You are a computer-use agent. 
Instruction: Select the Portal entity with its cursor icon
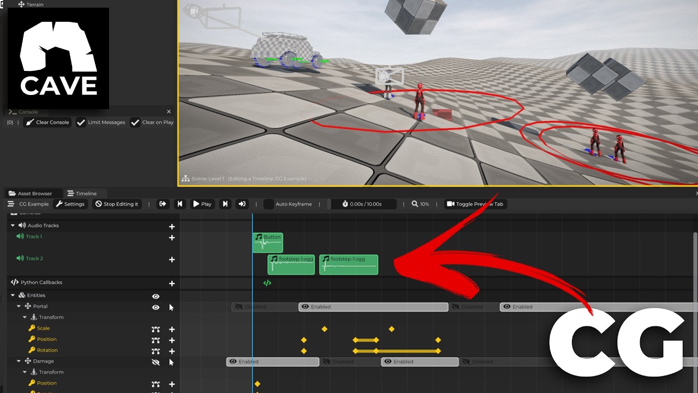click(171, 307)
